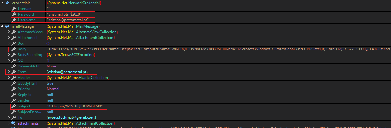The image size is (391, 128).
Task: Collapse the credentials node
Action: 3,3
